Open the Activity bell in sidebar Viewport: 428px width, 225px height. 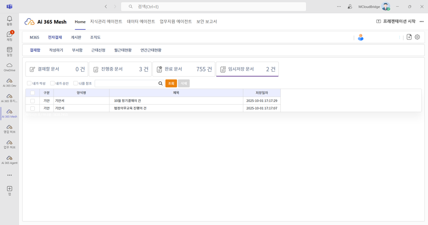(x=9, y=20)
